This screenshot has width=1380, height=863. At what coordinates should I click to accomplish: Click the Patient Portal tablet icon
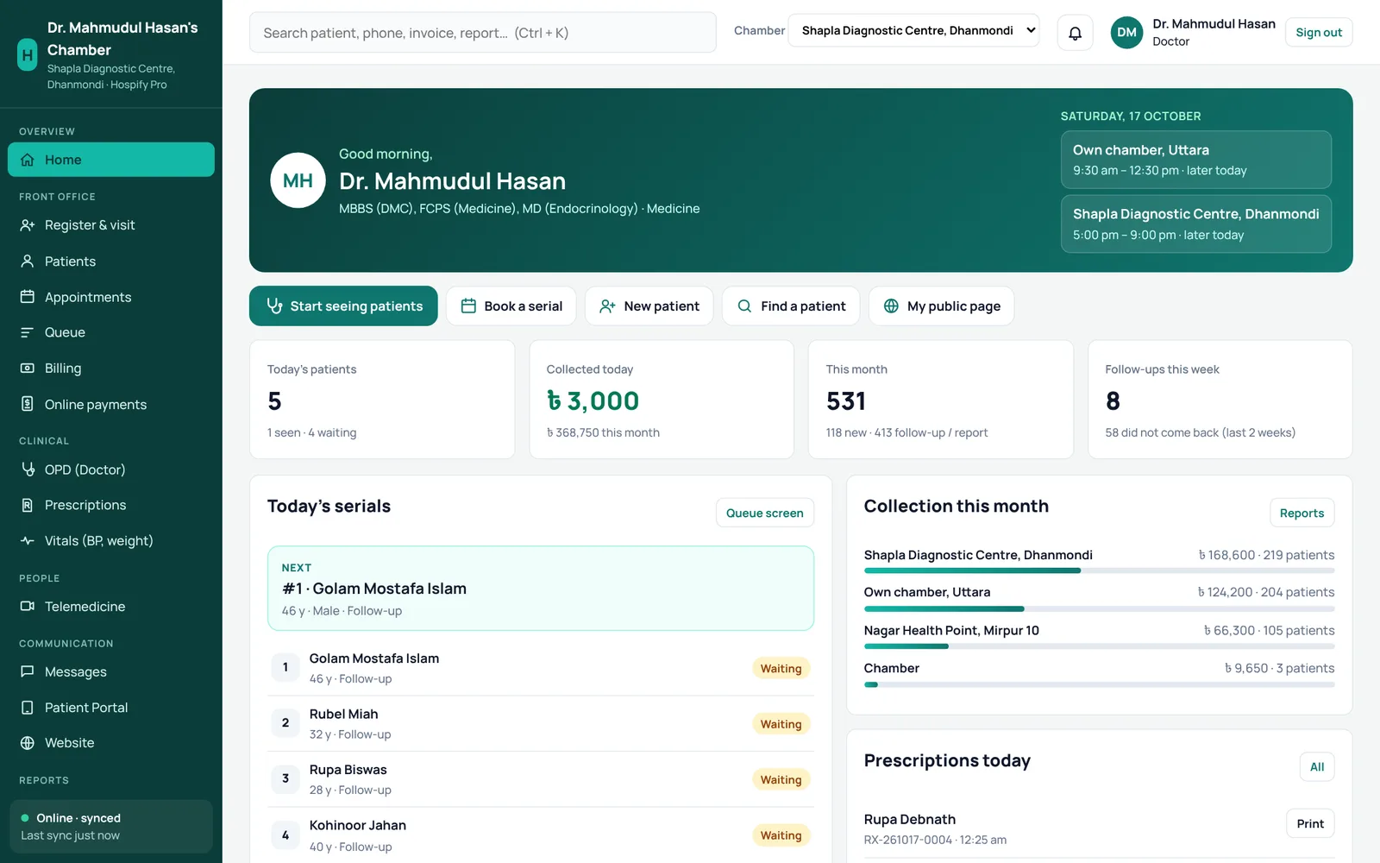point(28,708)
